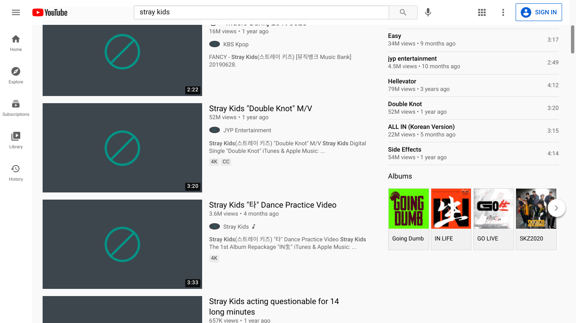Play song Hellevator from list
576x323 pixels.
473,85
